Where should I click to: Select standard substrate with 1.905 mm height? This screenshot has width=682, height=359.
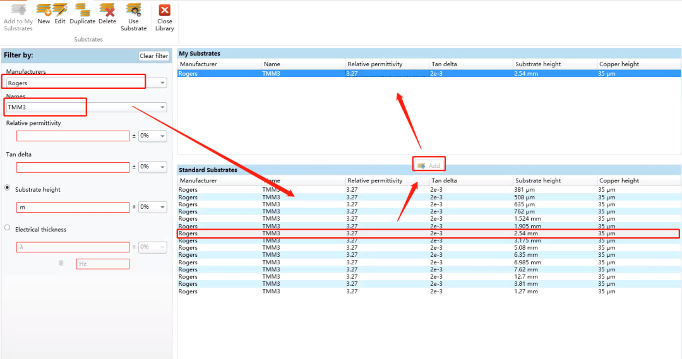click(x=429, y=226)
